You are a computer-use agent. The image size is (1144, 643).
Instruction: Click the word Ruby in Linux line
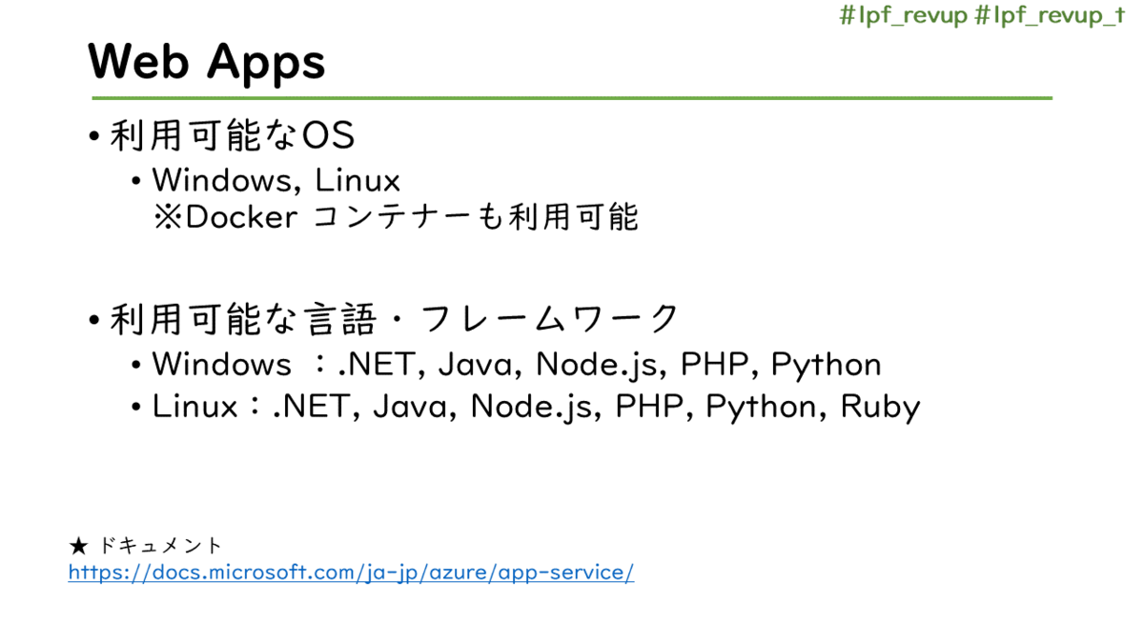[880, 408]
